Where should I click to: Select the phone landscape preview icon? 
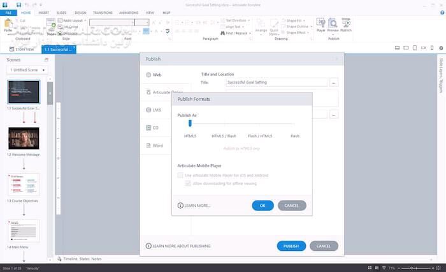click(x=423, y=48)
